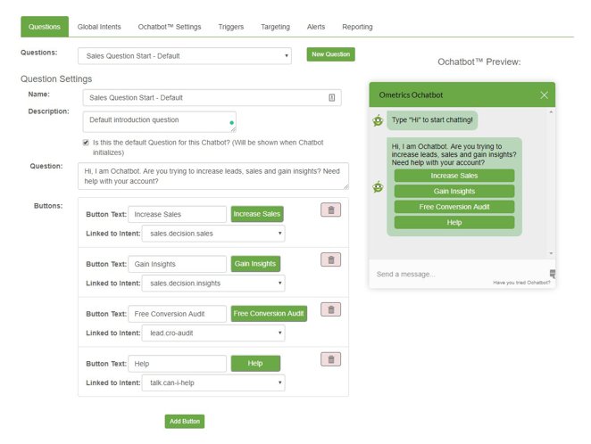Image resolution: width=591 pixels, height=444 pixels.
Task: Go to the Targeting tab
Action: point(275,27)
